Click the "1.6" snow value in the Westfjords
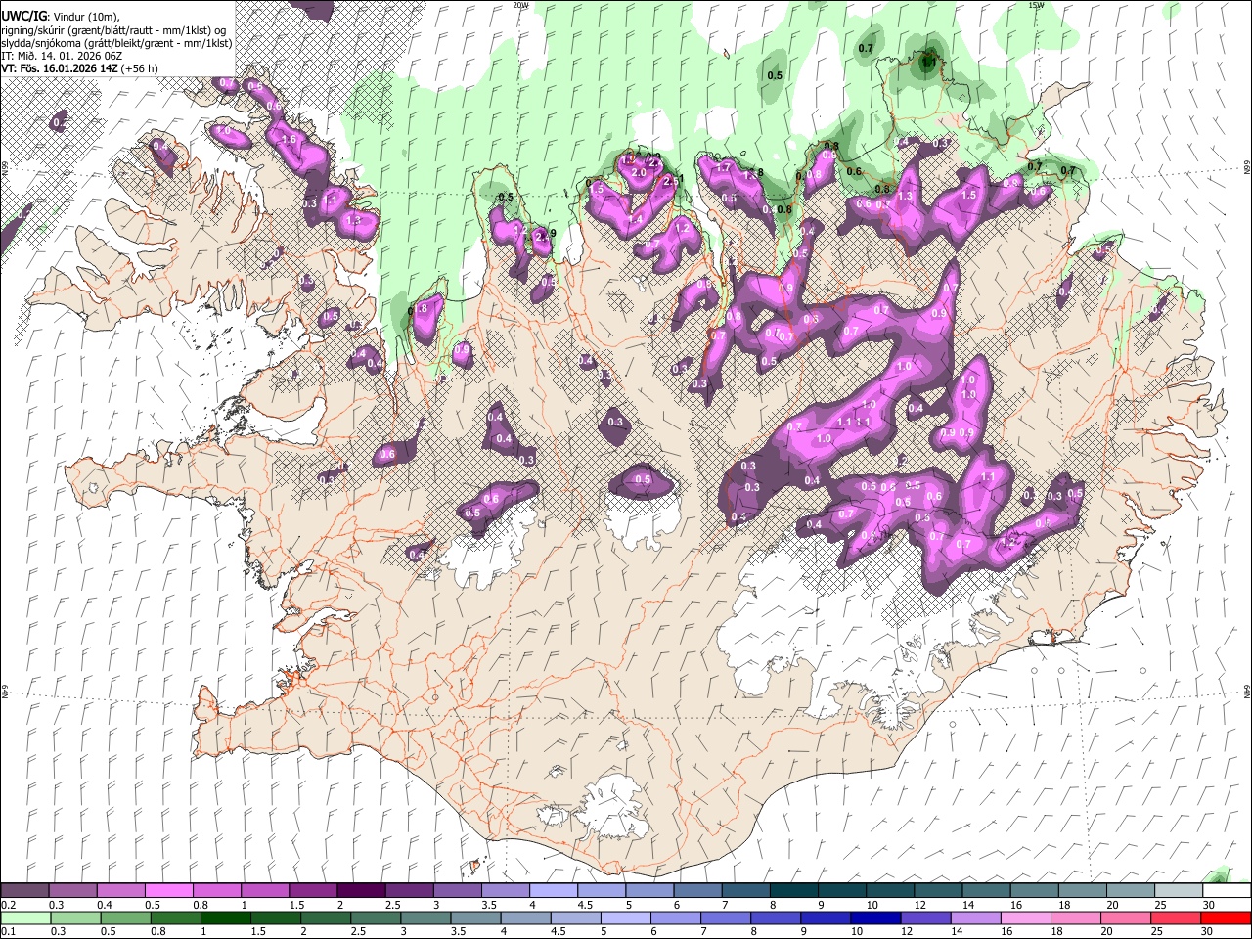1252x939 pixels. (x=288, y=140)
